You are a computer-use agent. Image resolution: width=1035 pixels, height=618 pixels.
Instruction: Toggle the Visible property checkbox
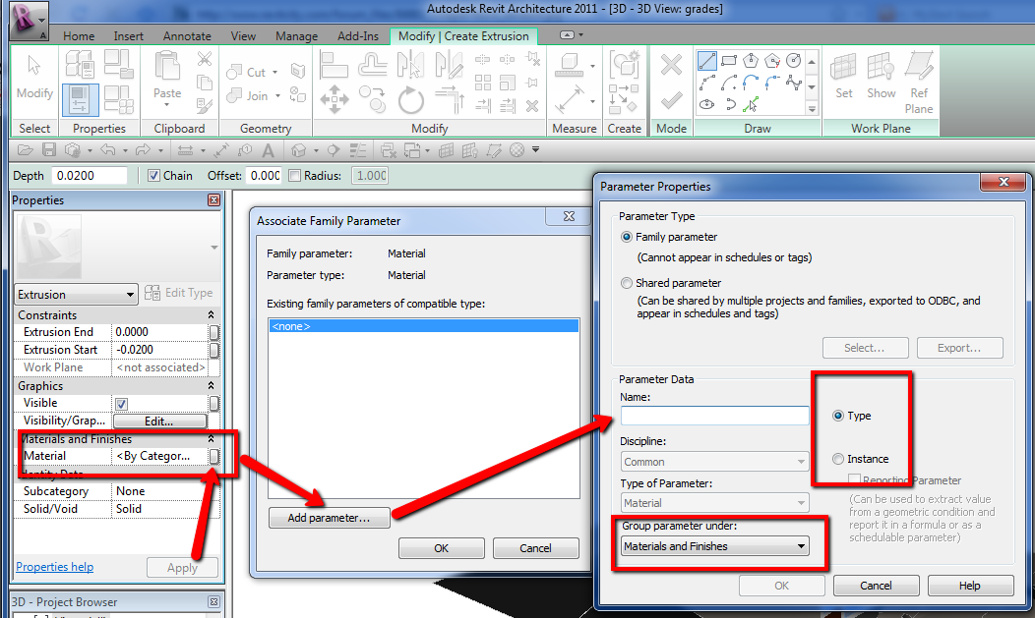pos(121,404)
